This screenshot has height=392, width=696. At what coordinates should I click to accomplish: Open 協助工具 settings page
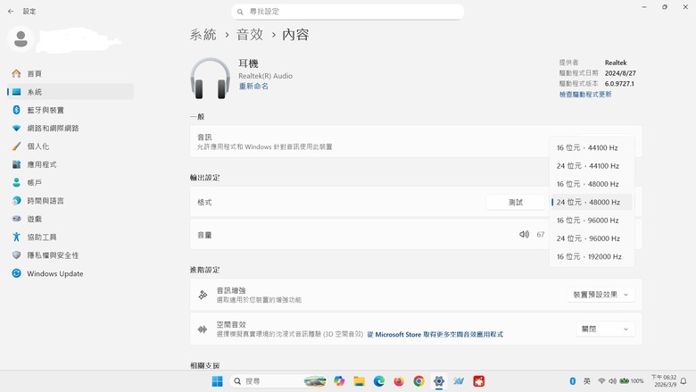coord(71,238)
